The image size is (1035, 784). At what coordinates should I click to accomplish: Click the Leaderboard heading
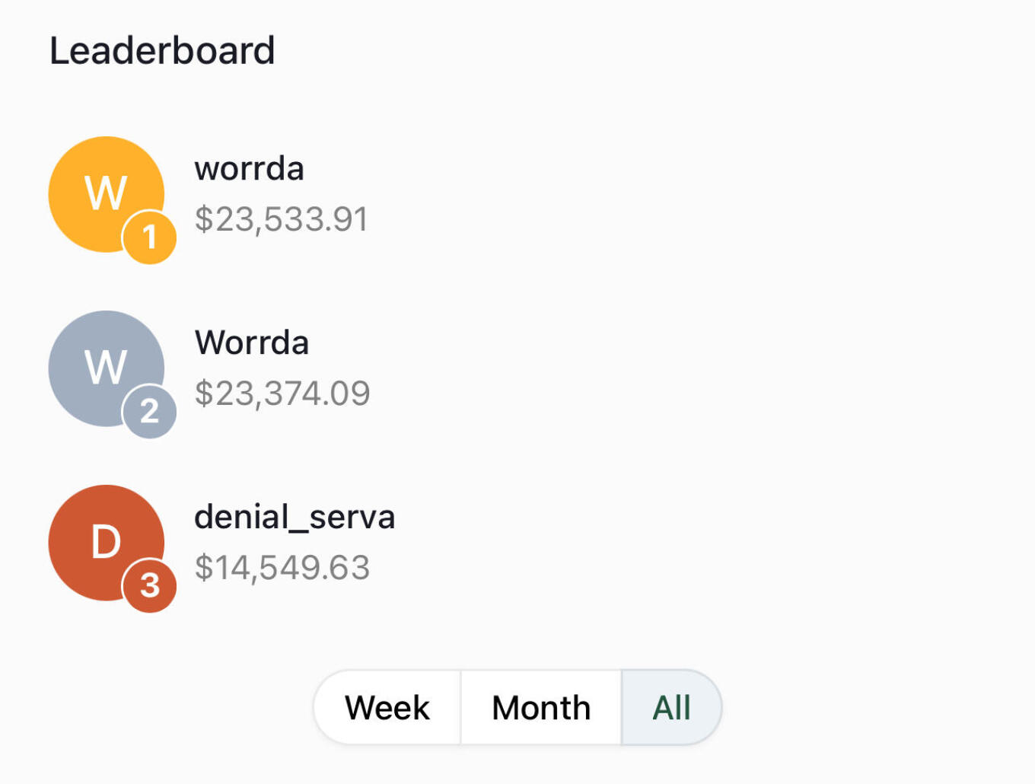(162, 51)
